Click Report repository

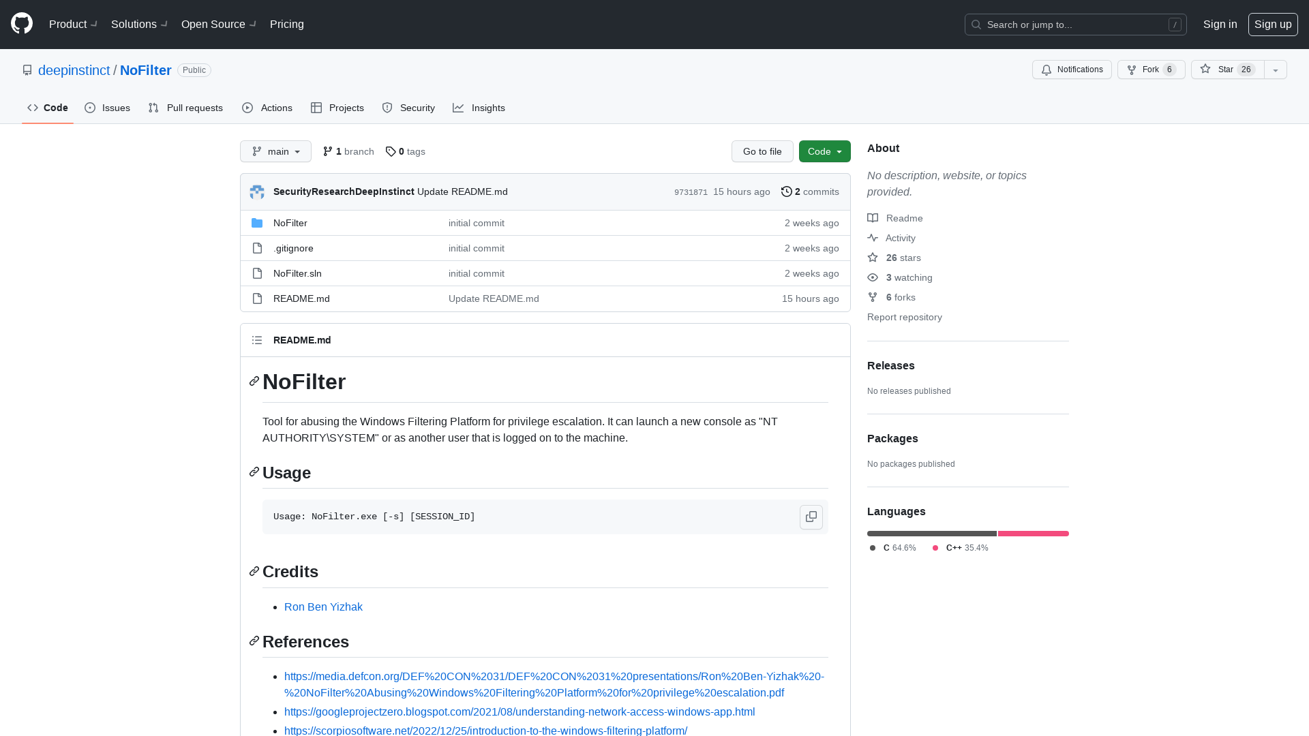click(x=905, y=317)
